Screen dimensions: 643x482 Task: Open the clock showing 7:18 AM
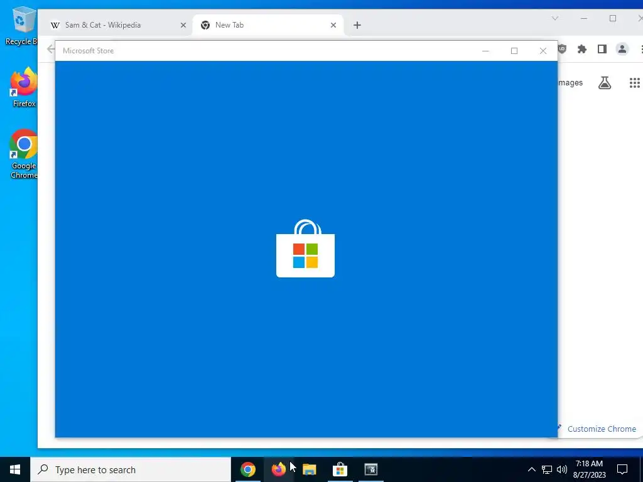click(589, 469)
